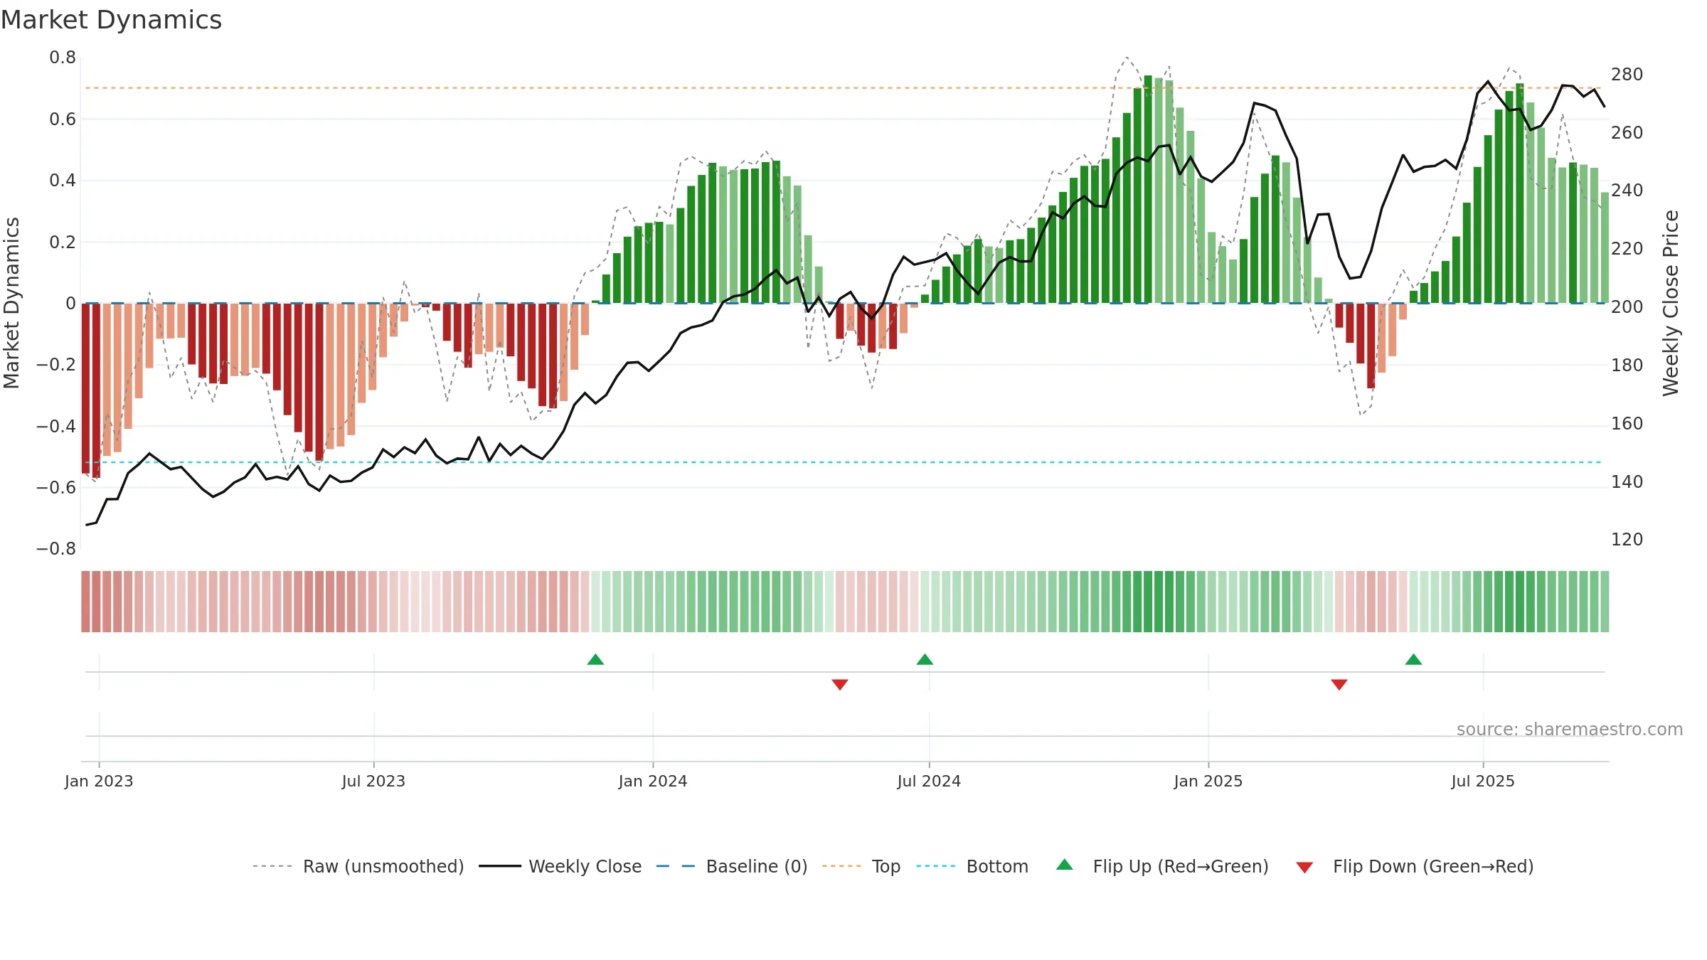Toggle the Baseline (0) legend entry
1707x960 pixels.
(732, 866)
